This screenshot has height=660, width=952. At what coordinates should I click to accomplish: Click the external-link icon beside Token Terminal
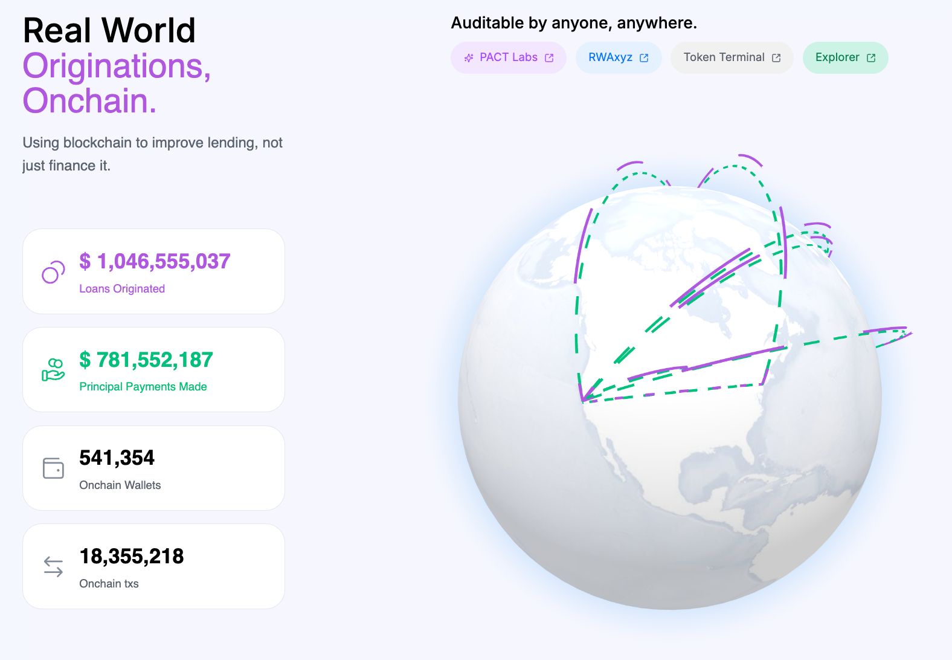pyautogui.click(x=776, y=58)
